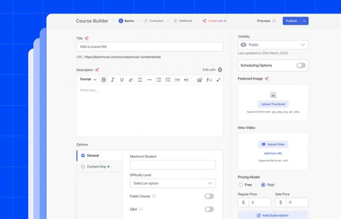Insert a numbered list in description

[168, 80]
